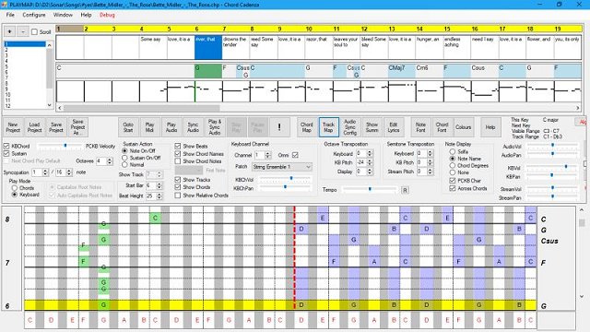Click the plus button above bar list

point(9,31)
